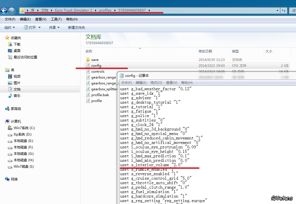The width and height of the screenshot is (296, 204).
Task: Open the address bar history dropdown arrow
Action: (x=277, y=10)
